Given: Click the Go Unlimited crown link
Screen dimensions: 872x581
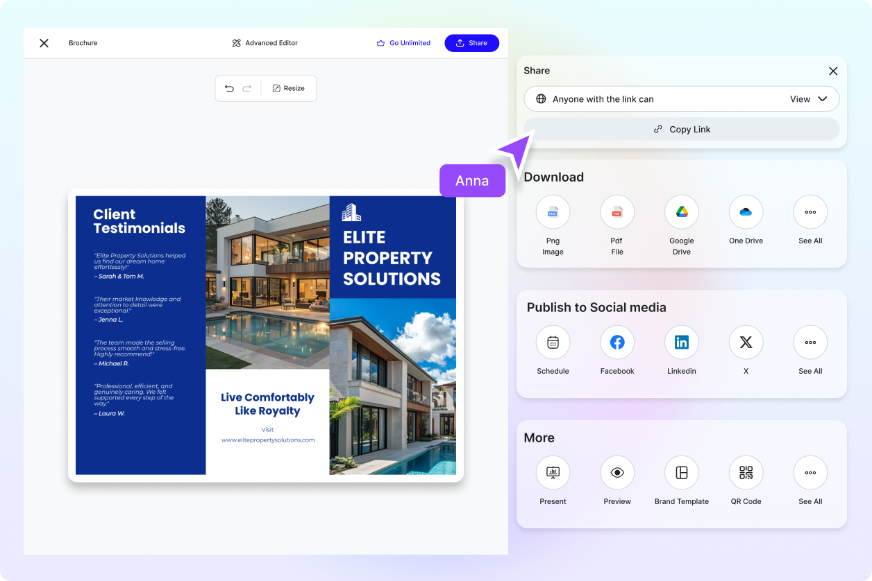Looking at the screenshot, I should click(x=403, y=43).
